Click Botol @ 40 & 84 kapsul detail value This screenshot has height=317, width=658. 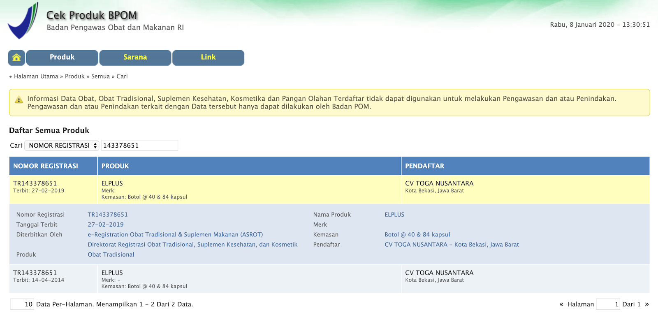pos(417,235)
